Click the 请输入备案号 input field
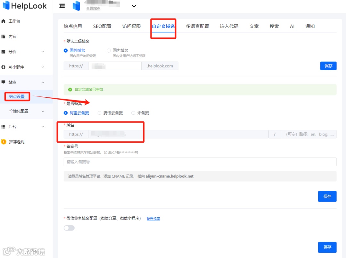This screenshot has width=346, height=258. tap(160, 162)
